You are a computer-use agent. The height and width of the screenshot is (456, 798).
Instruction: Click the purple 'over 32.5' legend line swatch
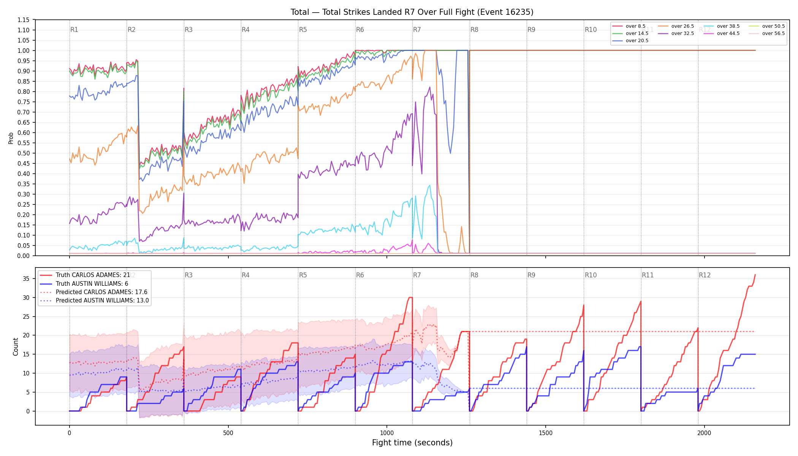click(x=663, y=33)
